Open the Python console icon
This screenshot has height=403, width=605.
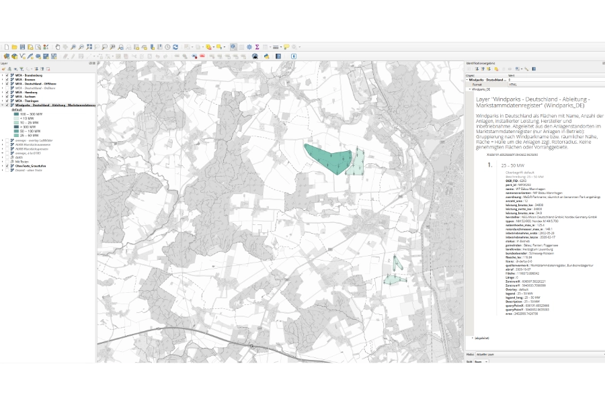266,56
